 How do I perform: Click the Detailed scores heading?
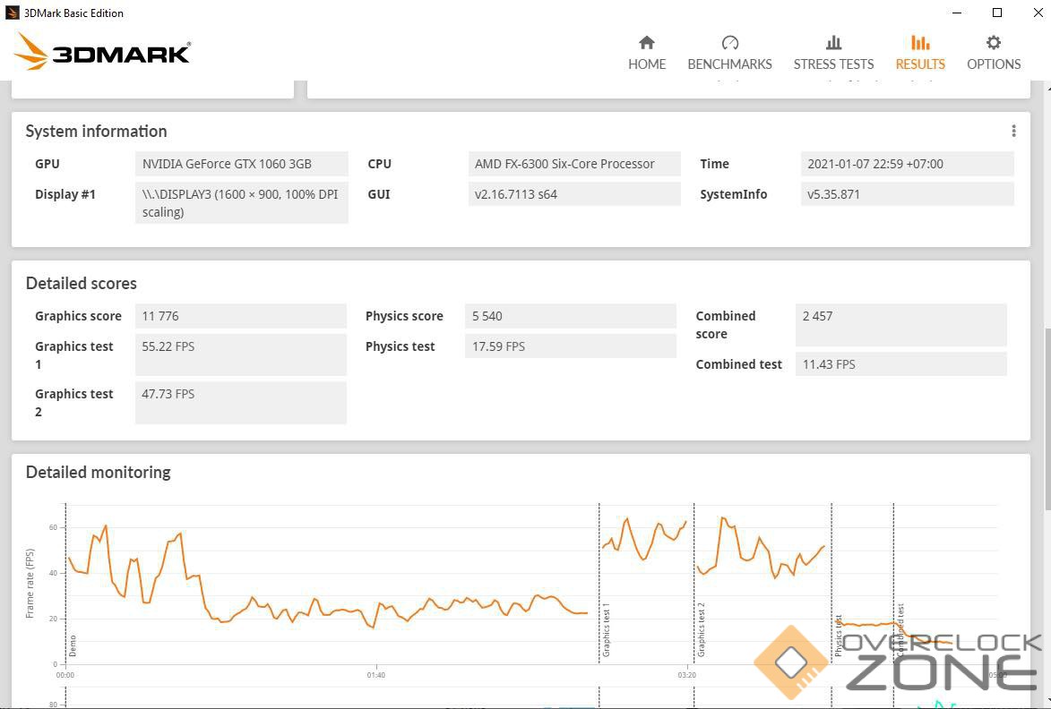click(82, 283)
